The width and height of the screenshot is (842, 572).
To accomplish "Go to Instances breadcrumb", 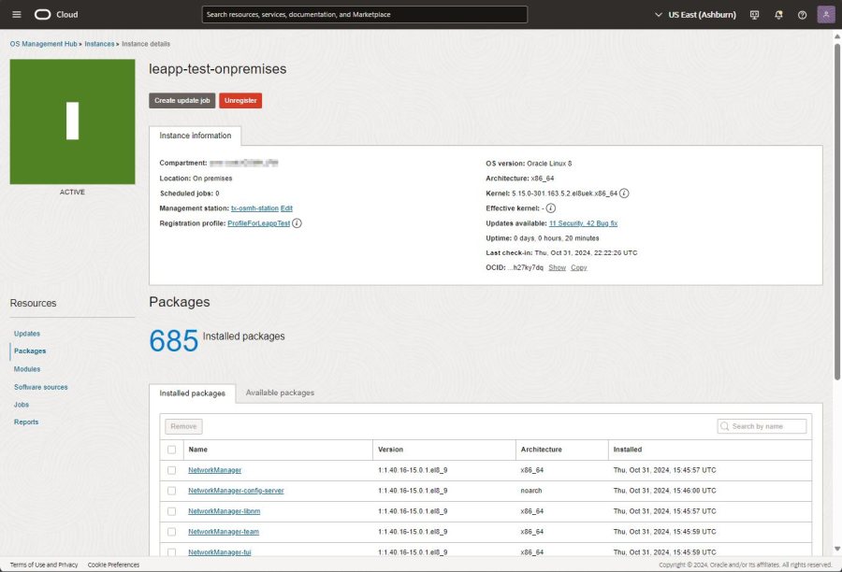I will tap(99, 44).
